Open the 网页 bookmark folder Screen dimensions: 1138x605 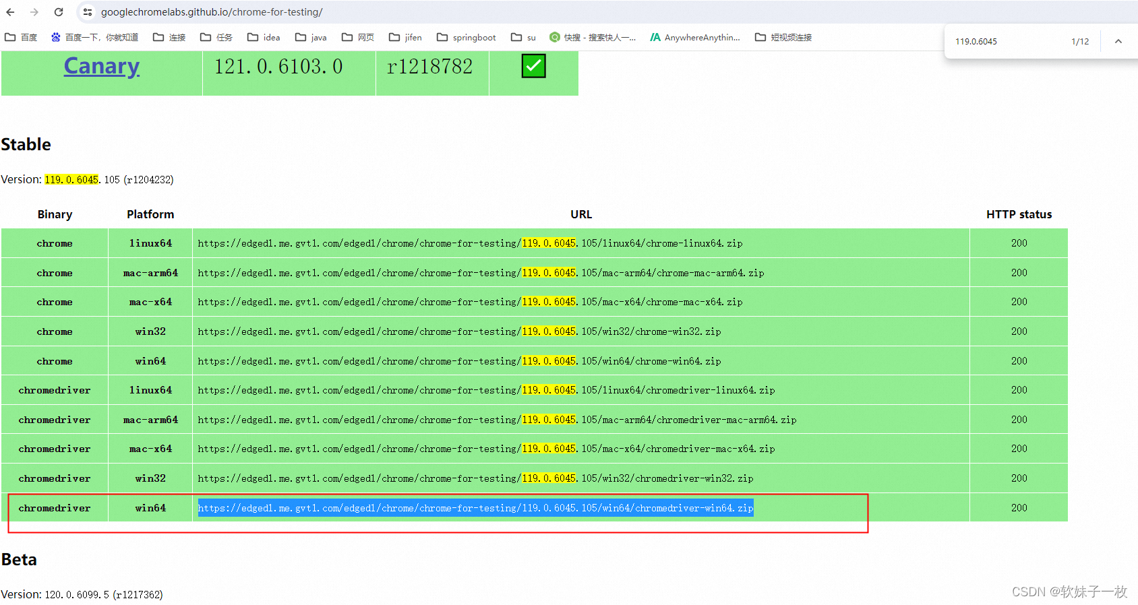[358, 38]
